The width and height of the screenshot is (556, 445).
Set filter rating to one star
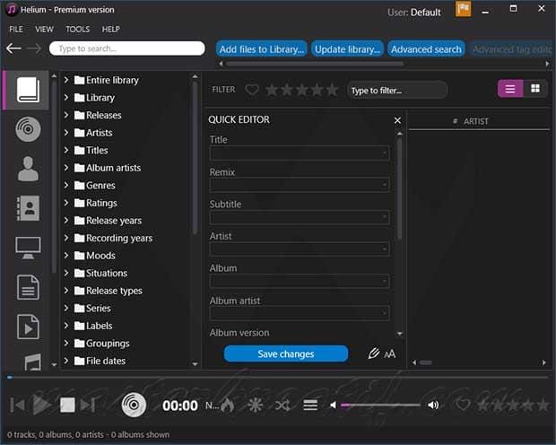tap(272, 90)
